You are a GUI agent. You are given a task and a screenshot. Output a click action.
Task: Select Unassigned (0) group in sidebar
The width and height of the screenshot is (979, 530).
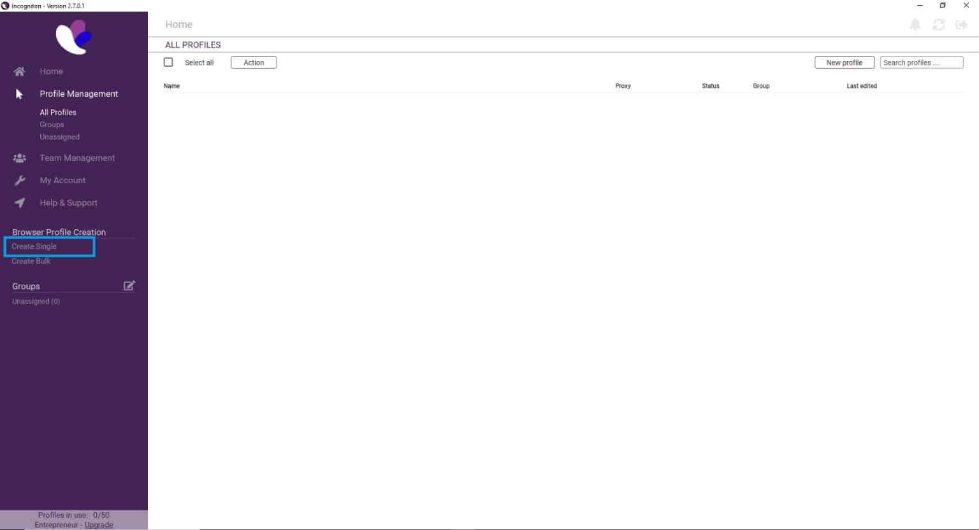click(36, 301)
